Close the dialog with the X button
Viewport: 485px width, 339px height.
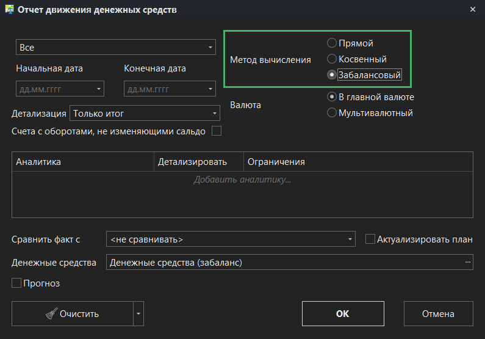pyautogui.click(x=473, y=10)
